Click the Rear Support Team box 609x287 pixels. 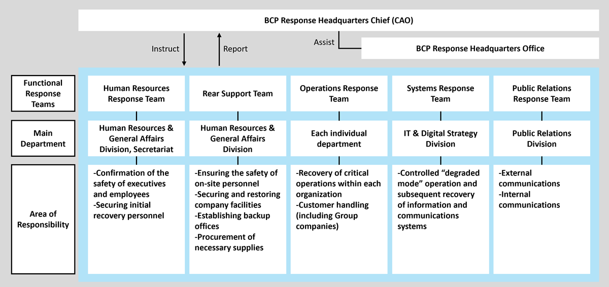coord(238,93)
